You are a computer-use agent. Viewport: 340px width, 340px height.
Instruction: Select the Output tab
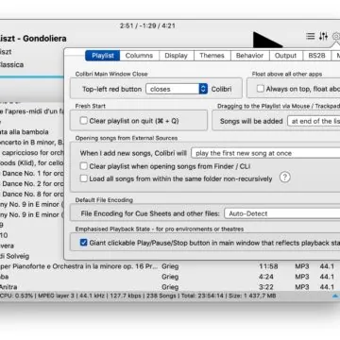tap(285, 56)
